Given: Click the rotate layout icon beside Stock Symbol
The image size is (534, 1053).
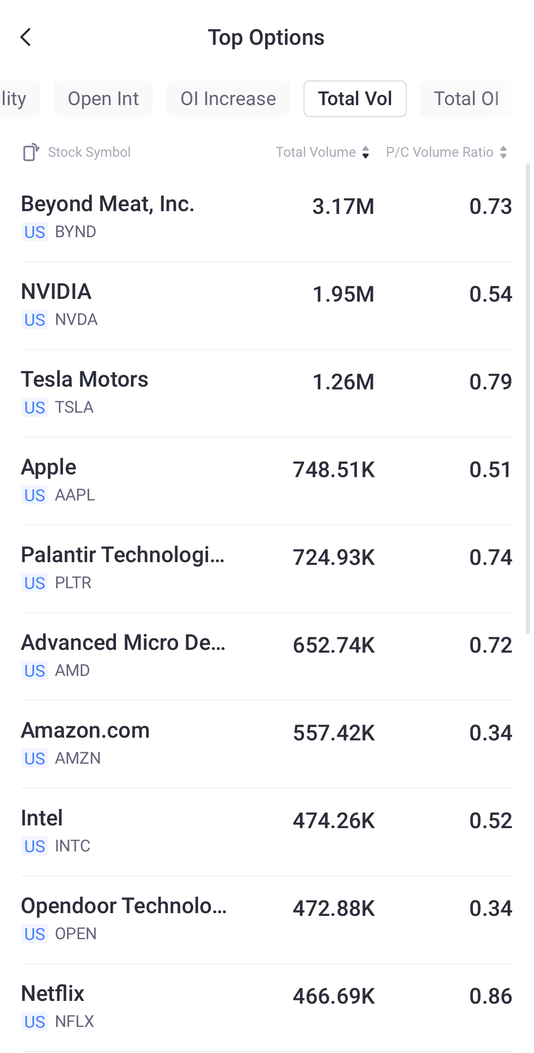Looking at the screenshot, I should (x=31, y=152).
